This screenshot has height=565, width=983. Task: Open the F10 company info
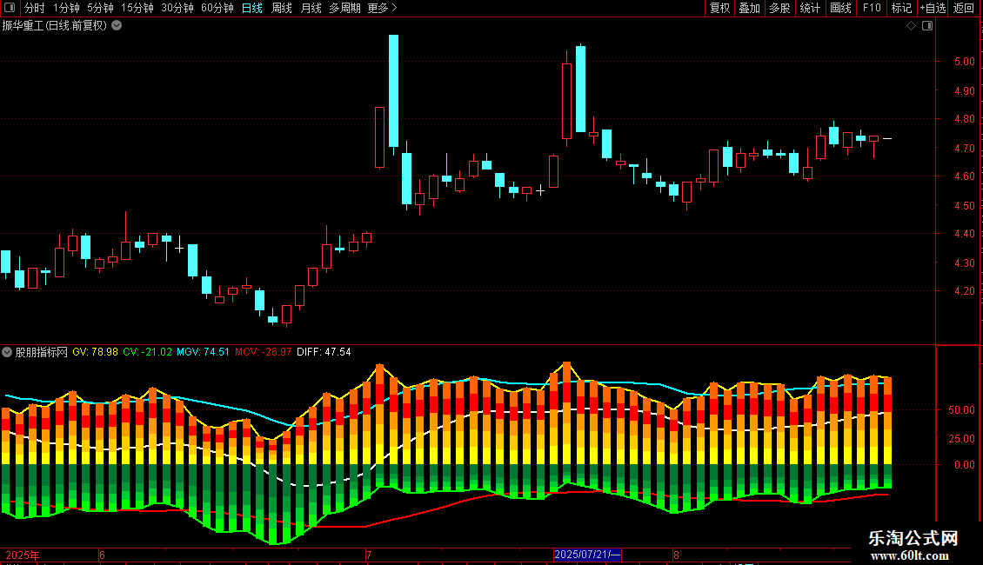pos(872,8)
